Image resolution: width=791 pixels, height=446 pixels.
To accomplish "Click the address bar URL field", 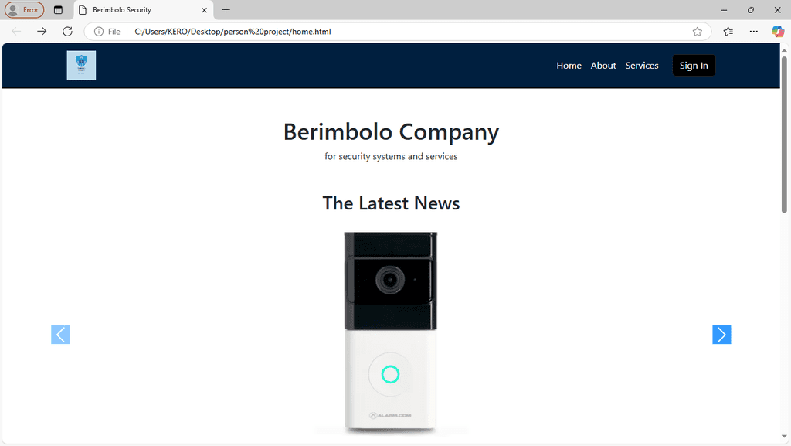I will [x=398, y=31].
